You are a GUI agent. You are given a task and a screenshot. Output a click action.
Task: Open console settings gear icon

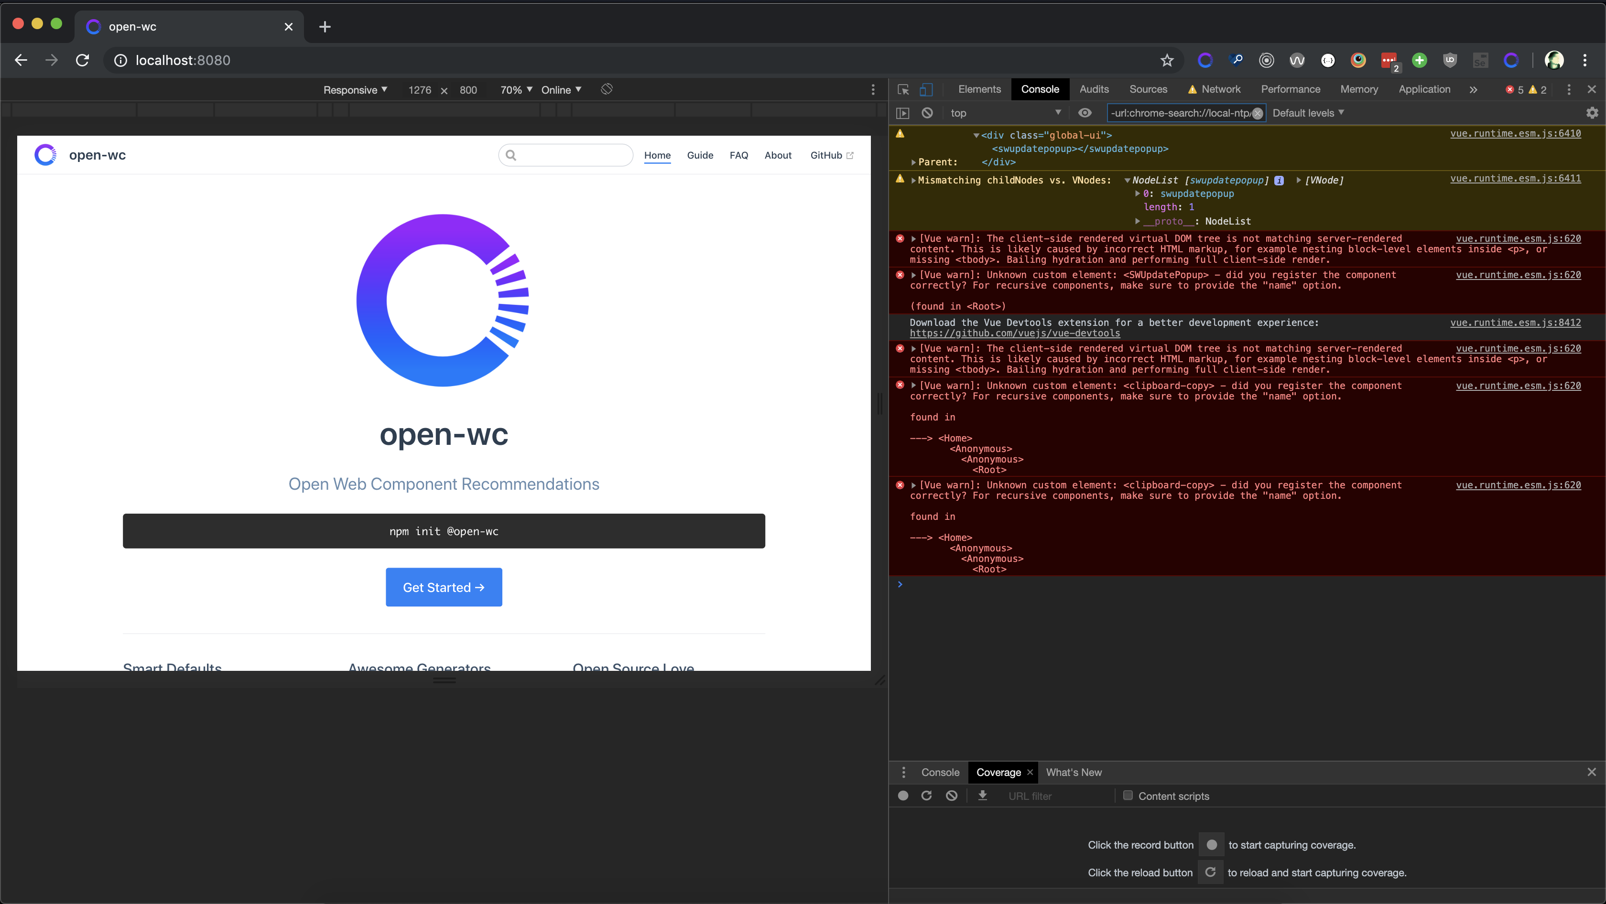click(x=1592, y=113)
